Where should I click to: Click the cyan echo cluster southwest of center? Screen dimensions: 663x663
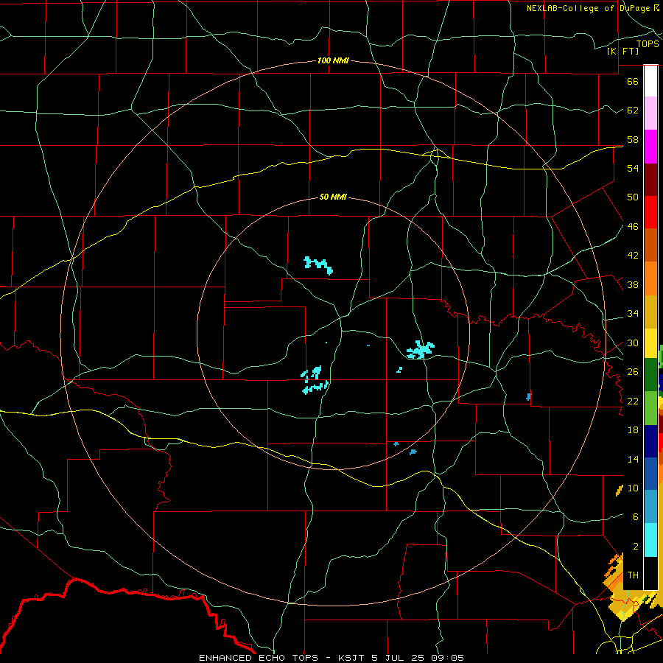point(315,380)
